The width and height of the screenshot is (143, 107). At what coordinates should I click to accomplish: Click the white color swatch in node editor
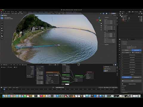coord(67,84)
